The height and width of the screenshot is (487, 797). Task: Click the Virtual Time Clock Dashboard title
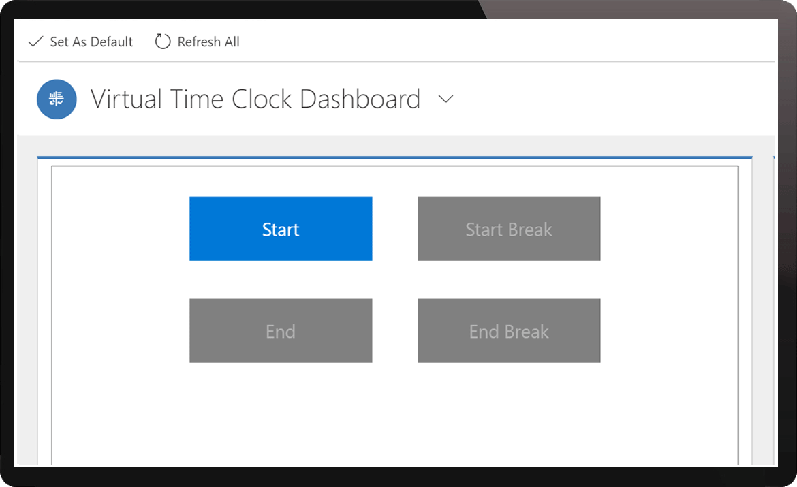click(255, 99)
